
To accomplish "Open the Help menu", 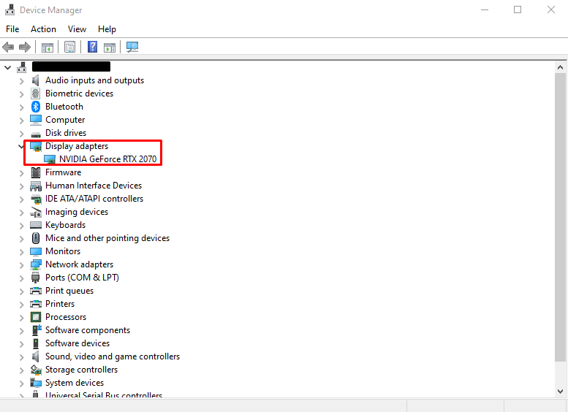I will (x=107, y=29).
